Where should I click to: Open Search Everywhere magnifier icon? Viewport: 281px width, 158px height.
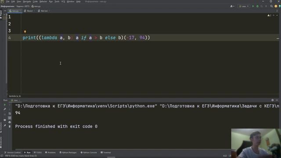click(271, 6)
